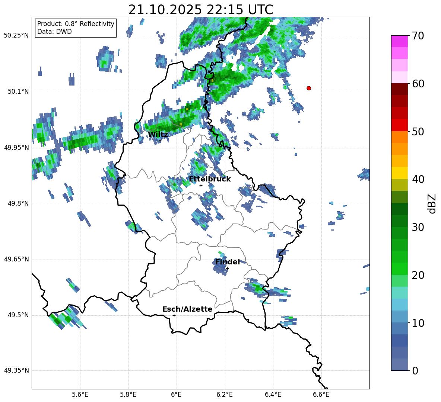Click the 49.35°N latitude label
Image resolution: width=441 pixels, height=402 pixels.
click(16, 370)
